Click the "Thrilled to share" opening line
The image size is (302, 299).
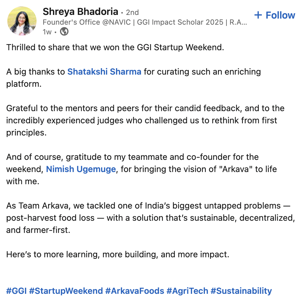115,47
